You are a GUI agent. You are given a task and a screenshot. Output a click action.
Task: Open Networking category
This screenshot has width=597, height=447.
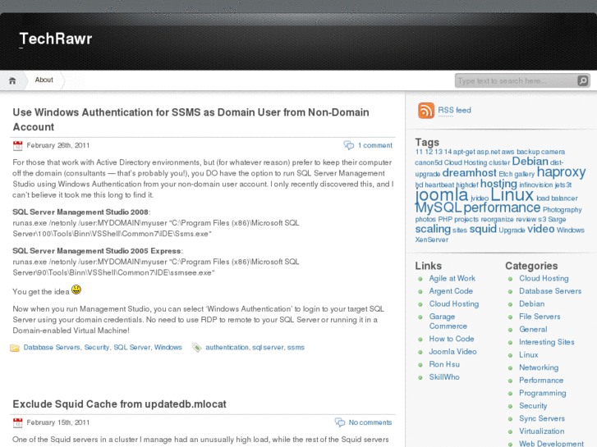coord(539,368)
